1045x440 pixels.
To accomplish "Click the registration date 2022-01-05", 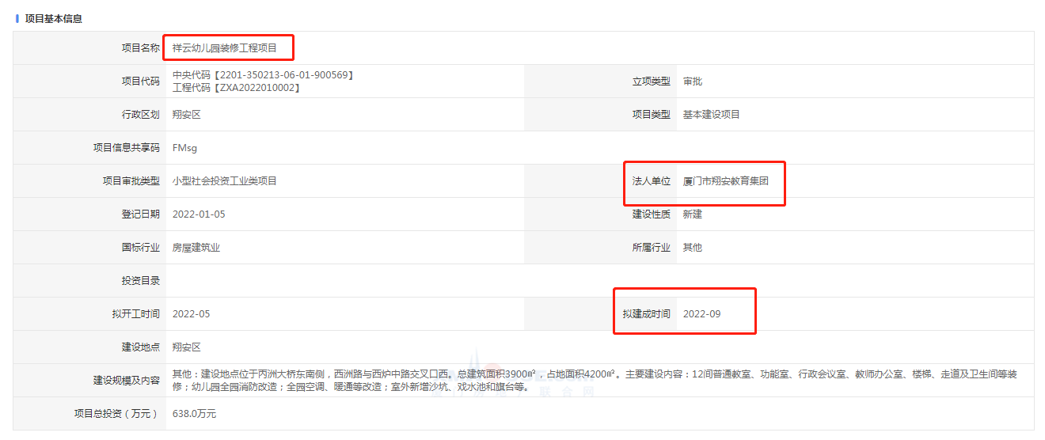I will (x=199, y=214).
